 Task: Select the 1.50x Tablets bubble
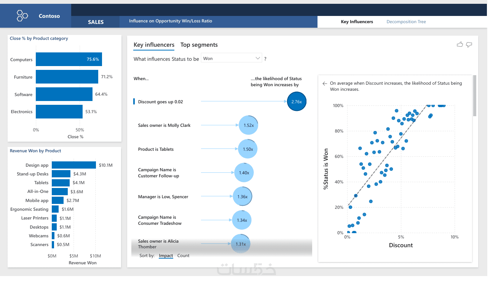248,149
